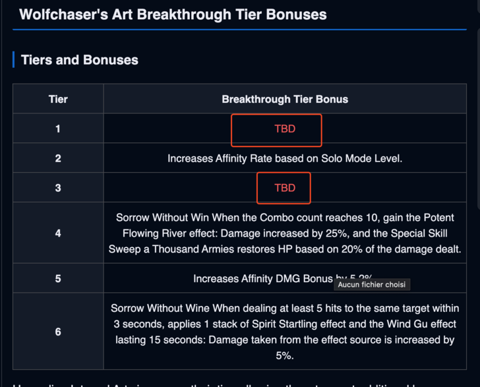Click the tier number 1 cell
480x387 pixels.
[x=58, y=129]
